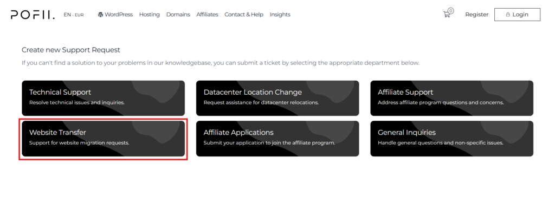This screenshot has width=555, height=209.
Task: Click the cart item count badge
Action: coord(450,11)
